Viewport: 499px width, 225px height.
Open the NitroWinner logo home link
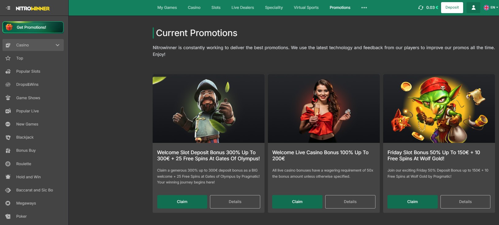pos(33,9)
